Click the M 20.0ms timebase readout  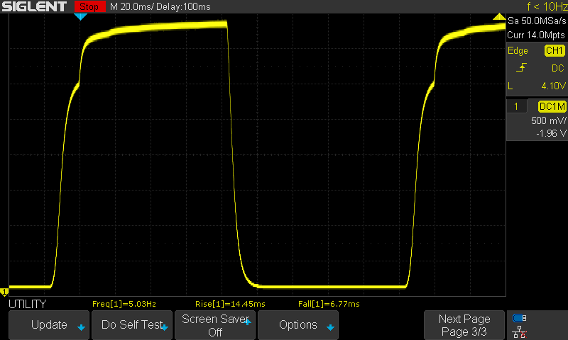[x=132, y=6]
